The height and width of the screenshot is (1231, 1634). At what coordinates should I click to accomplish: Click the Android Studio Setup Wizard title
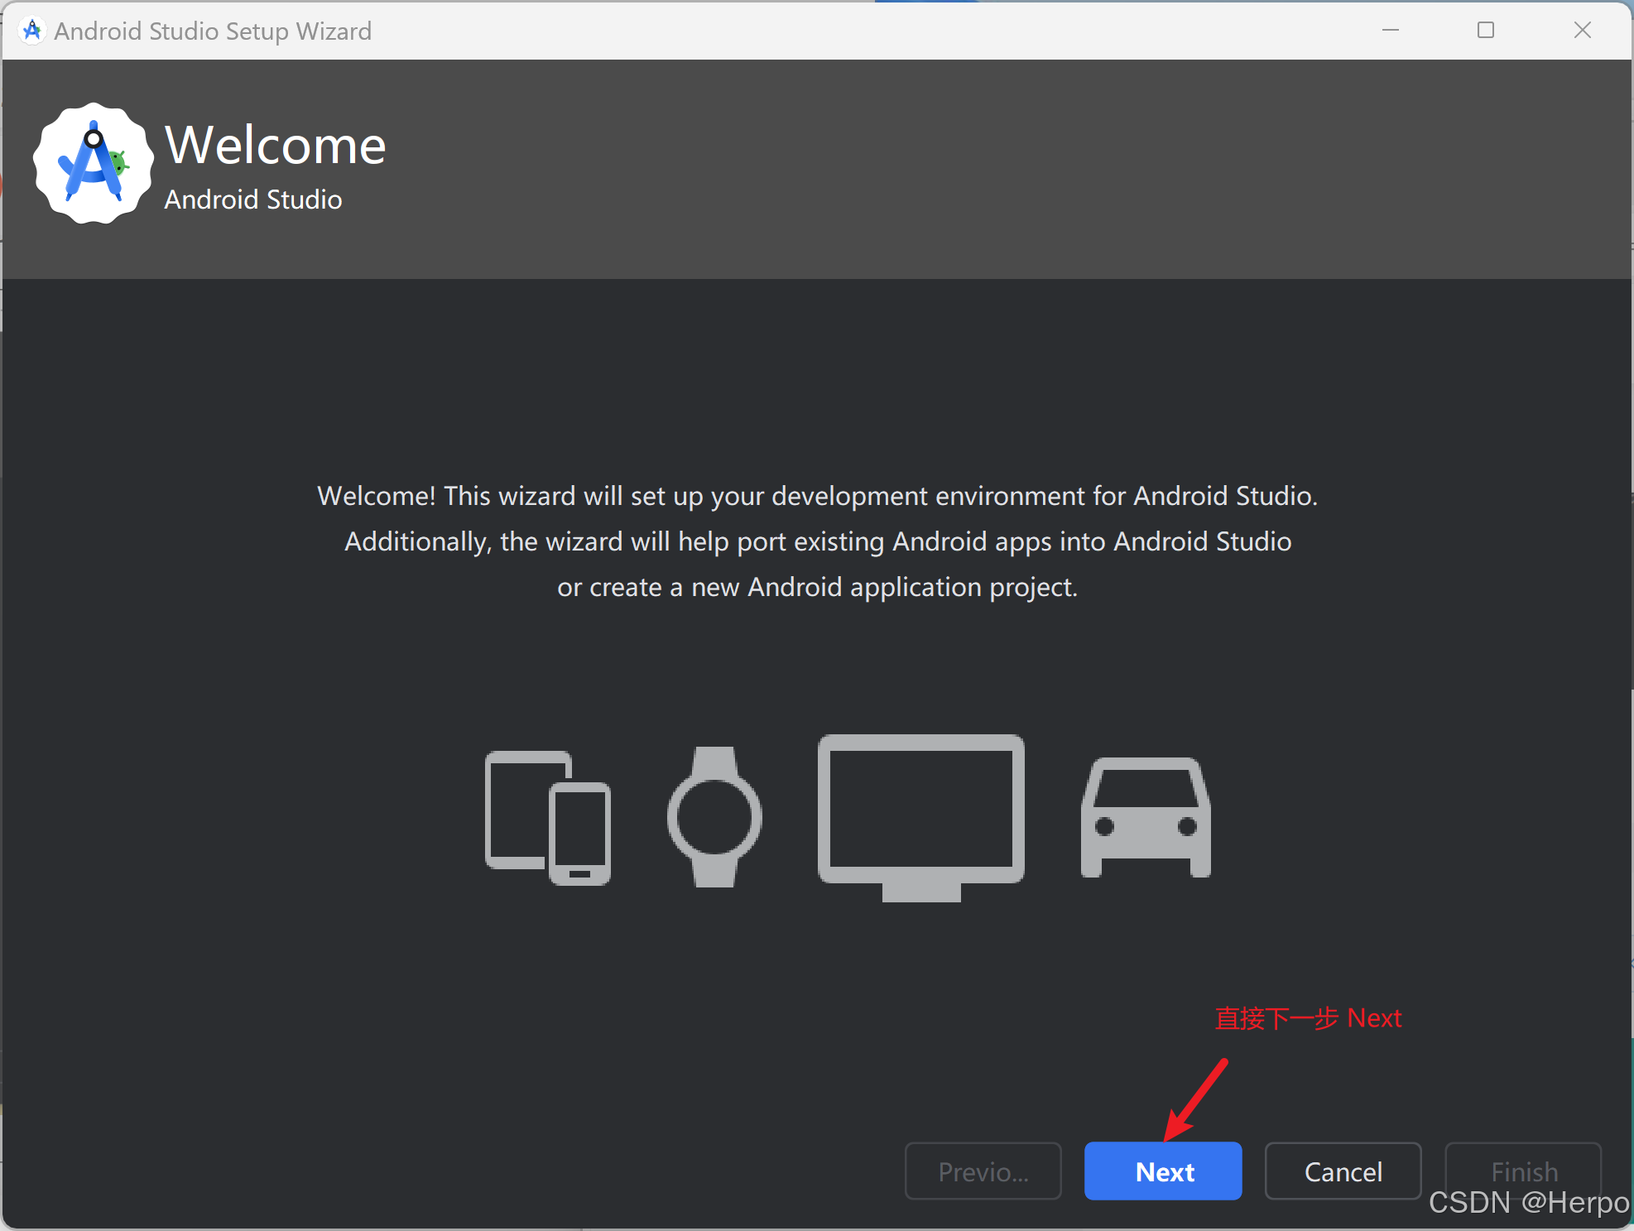(x=213, y=31)
